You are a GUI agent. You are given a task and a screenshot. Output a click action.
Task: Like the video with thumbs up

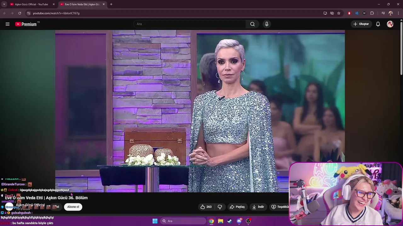click(206, 207)
